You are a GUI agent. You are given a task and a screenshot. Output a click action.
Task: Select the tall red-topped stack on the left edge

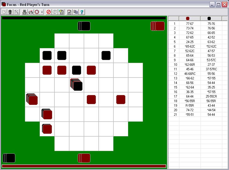[32, 99]
